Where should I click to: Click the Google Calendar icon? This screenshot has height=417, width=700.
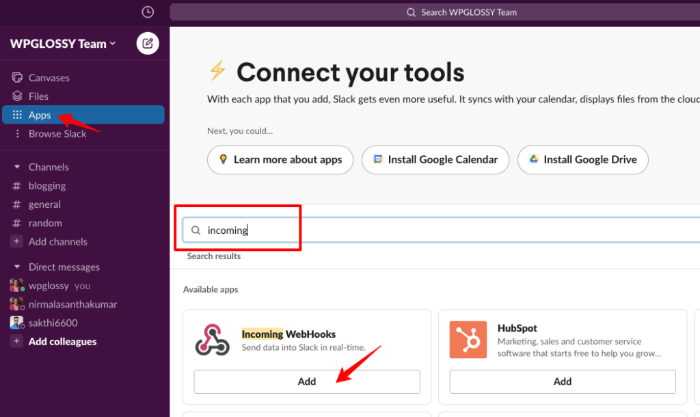point(377,159)
